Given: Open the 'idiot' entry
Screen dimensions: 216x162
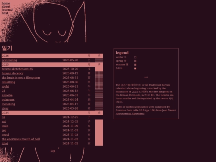Looking at the screenshot, I should click(x=5, y=144).
